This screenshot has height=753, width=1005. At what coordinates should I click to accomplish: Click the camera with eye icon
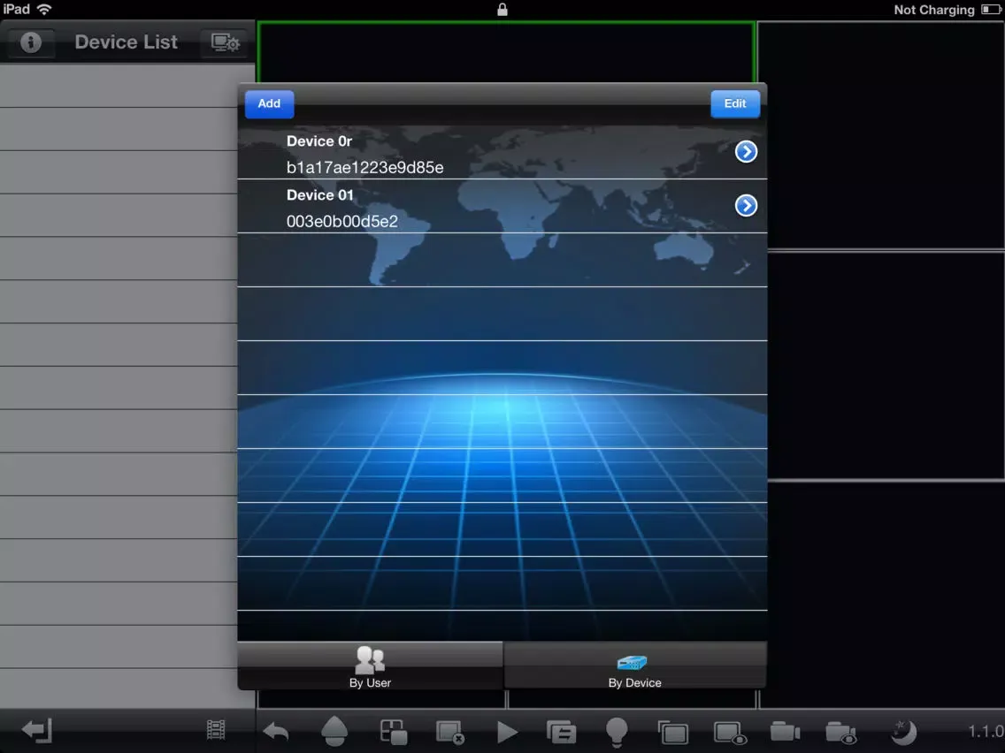click(841, 732)
